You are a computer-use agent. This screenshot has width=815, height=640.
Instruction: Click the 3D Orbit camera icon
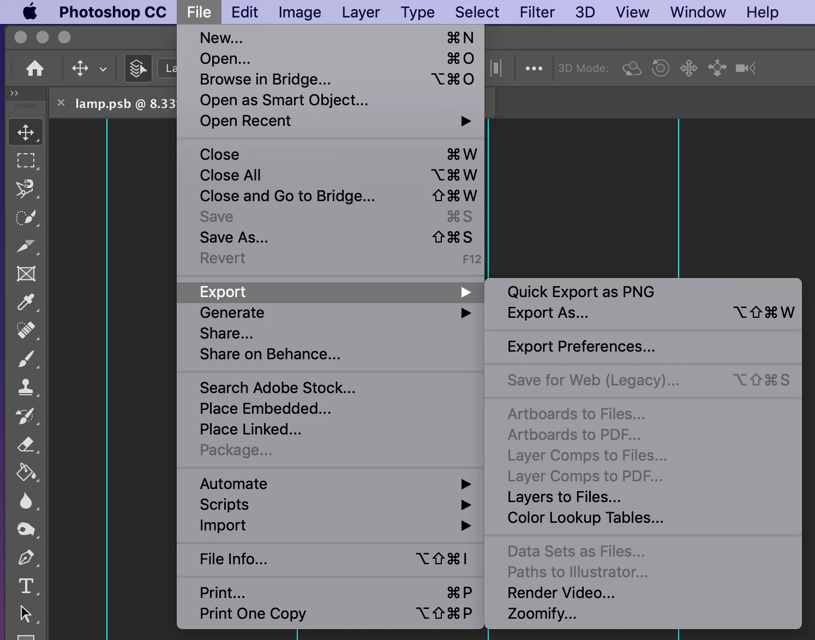(x=632, y=68)
